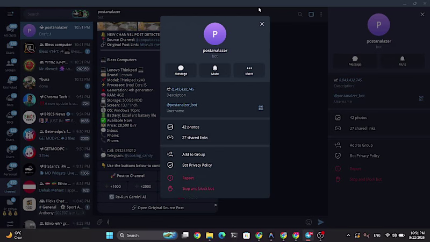Open the BRICS News channel

pyautogui.click(x=56, y=117)
